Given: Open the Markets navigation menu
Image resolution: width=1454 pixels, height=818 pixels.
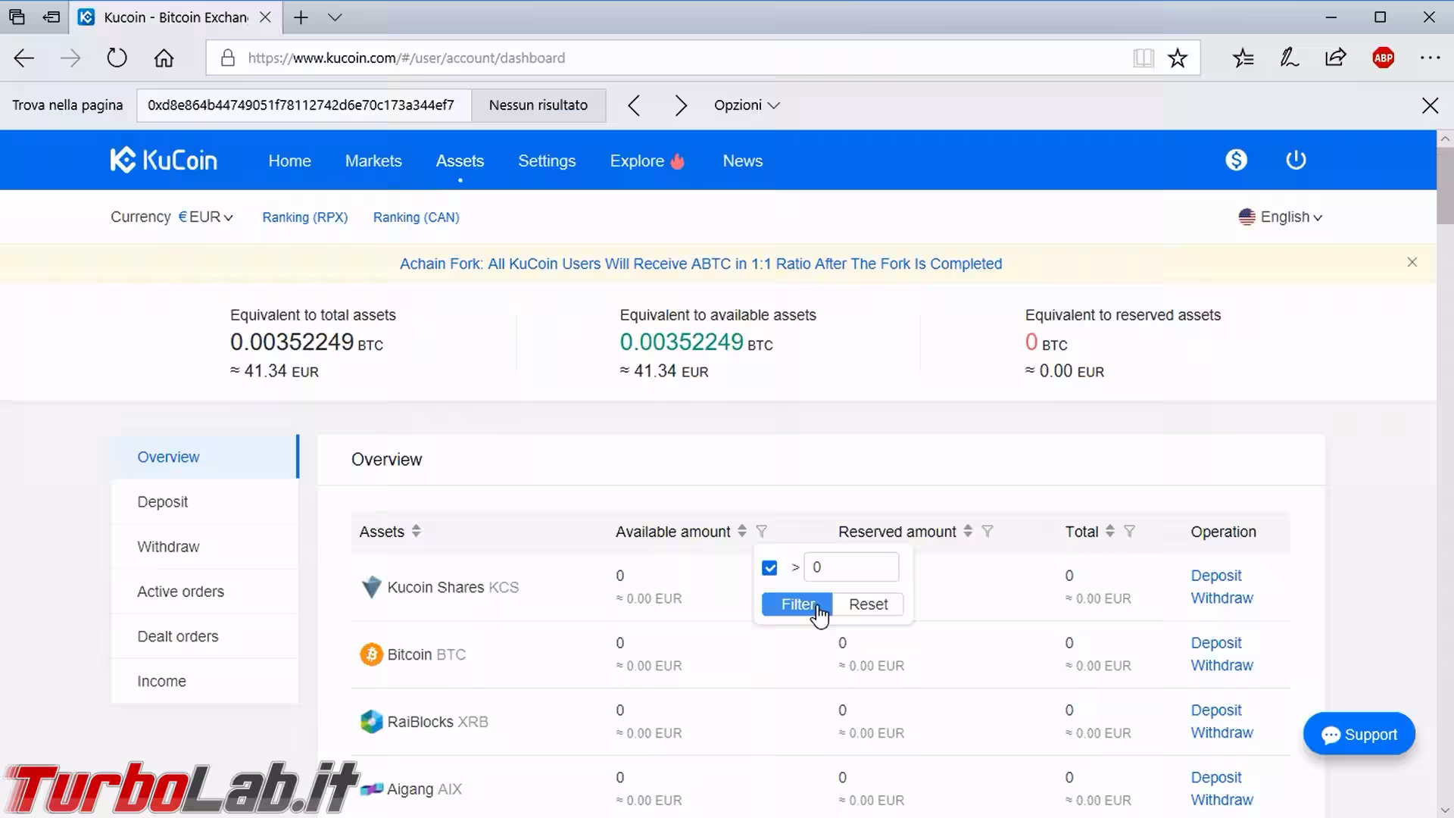Looking at the screenshot, I should coord(373,161).
